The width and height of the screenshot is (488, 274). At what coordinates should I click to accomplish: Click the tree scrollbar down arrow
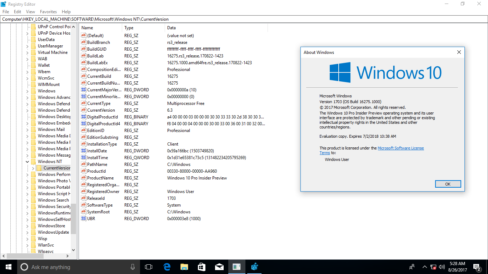pyautogui.click(x=74, y=250)
